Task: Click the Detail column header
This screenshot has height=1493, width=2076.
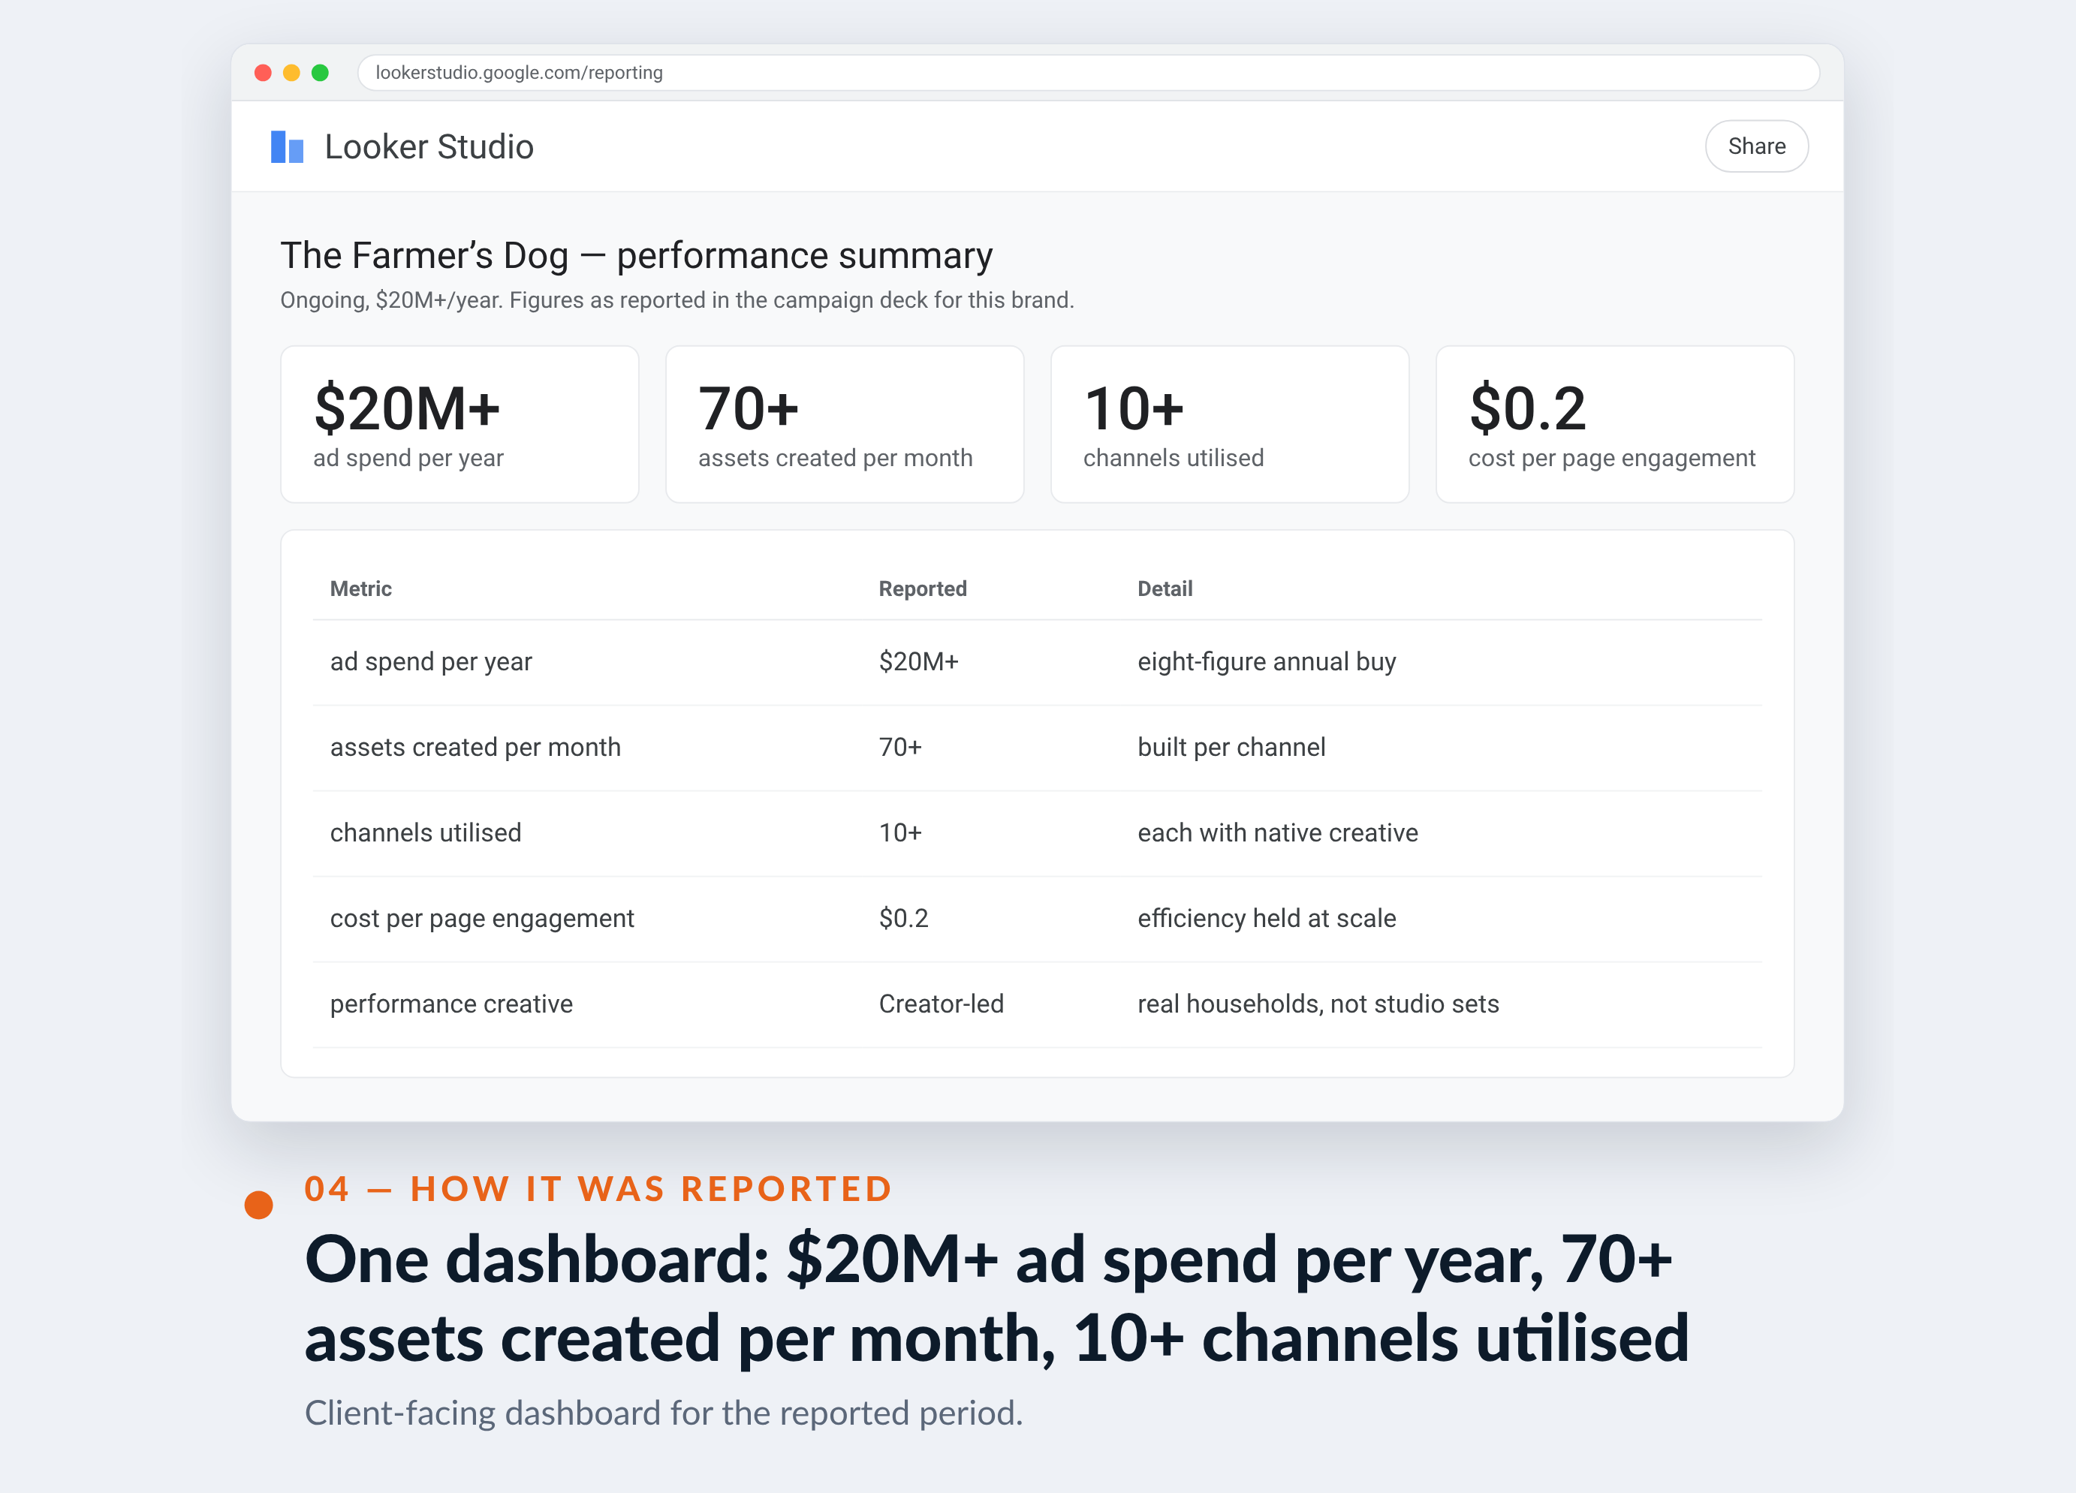Action: click(1165, 588)
